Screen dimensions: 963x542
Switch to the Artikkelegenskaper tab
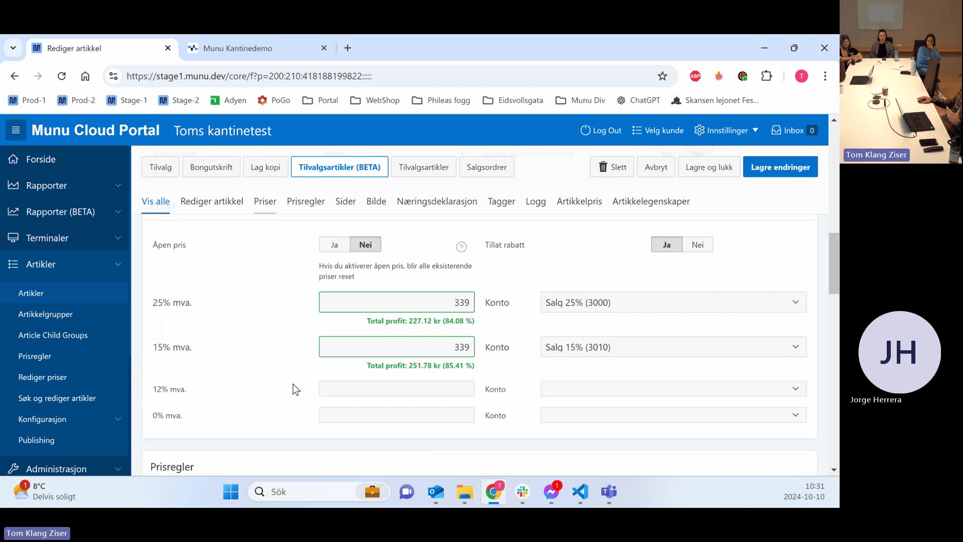[651, 201]
